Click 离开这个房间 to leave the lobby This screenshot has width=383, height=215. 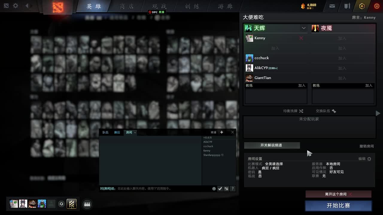[x=338, y=194]
